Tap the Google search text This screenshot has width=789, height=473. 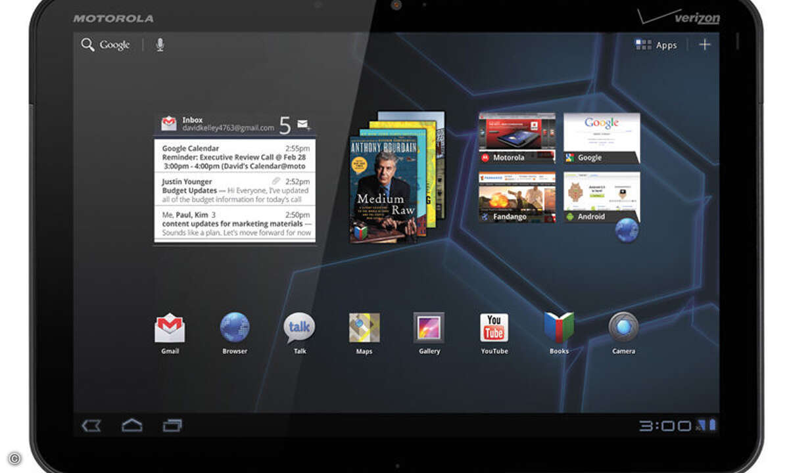click(x=114, y=45)
